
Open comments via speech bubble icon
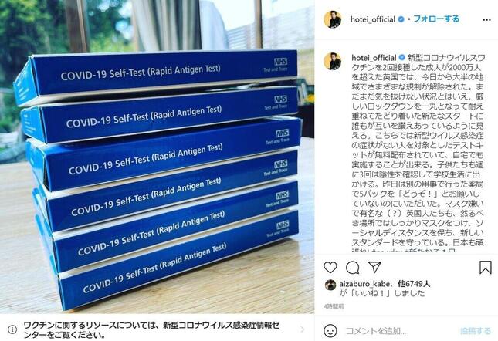coord(353,268)
